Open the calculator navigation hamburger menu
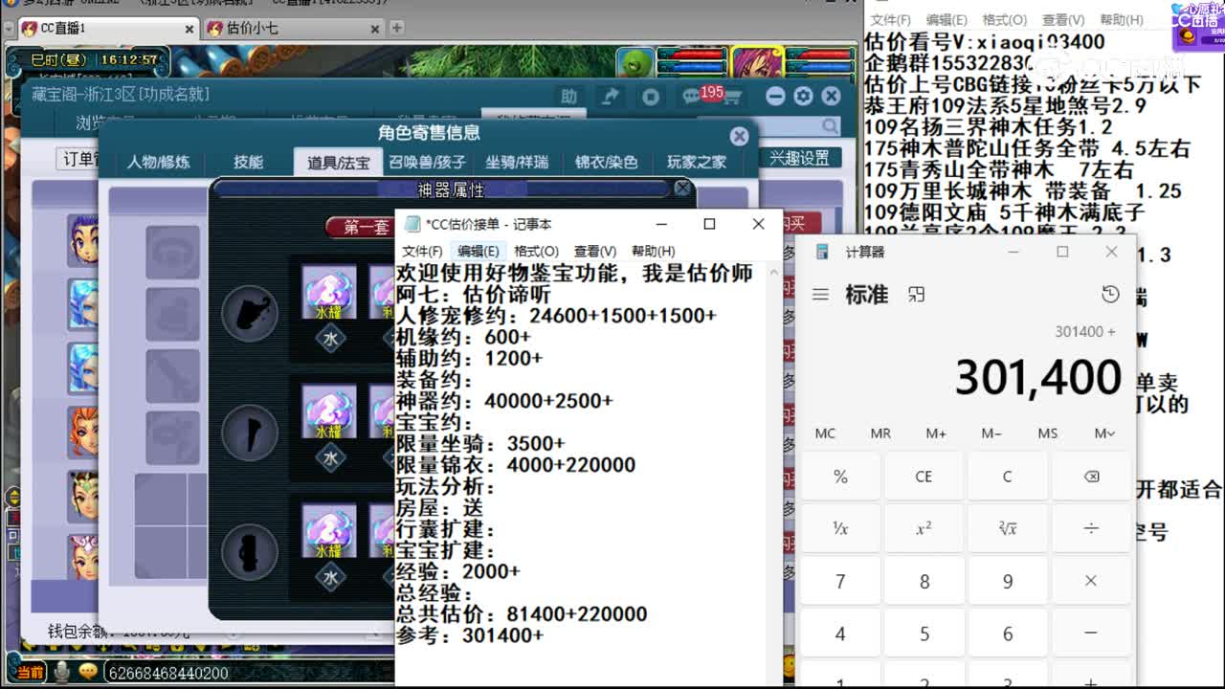This screenshot has width=1225, height=689. click(820, 295)
